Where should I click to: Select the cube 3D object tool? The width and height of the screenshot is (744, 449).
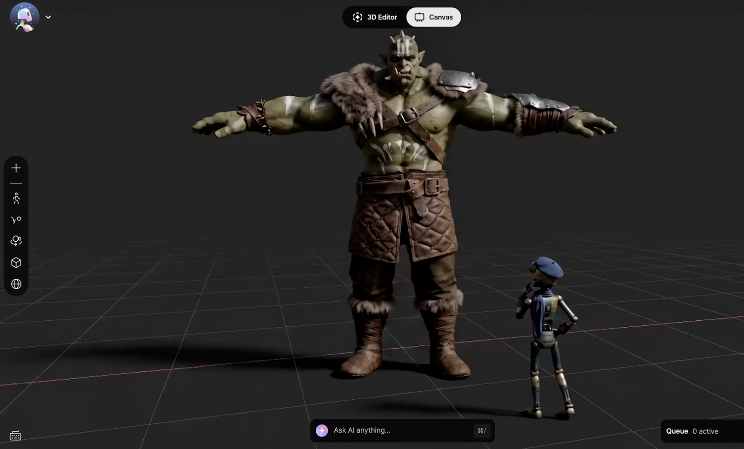tap(16, 263)
